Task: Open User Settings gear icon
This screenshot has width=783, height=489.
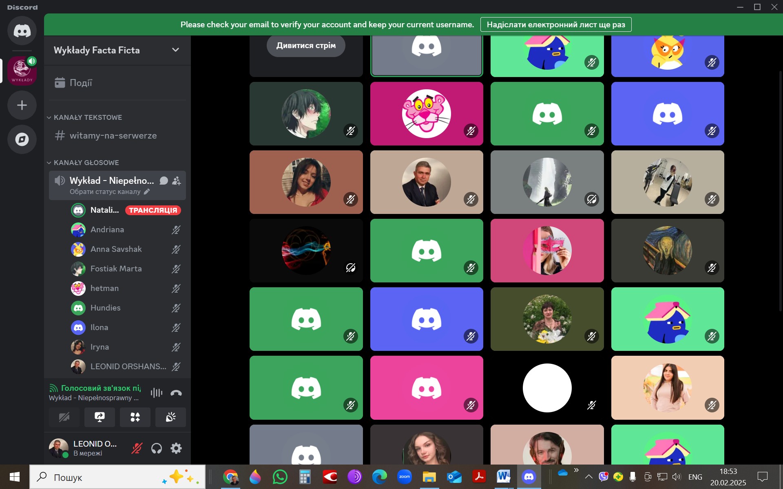Action: [x=176, y=448]
